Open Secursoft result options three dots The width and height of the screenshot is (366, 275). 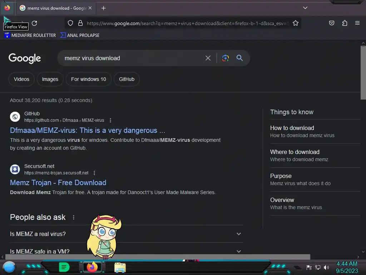pyautogui.click(x=94, y=173)
